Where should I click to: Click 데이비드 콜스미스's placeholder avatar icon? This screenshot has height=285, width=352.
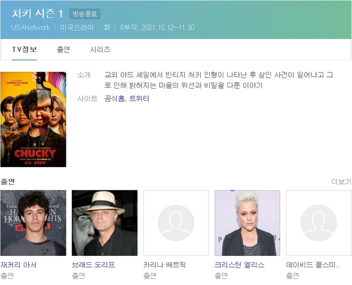(x=319, y=223)
